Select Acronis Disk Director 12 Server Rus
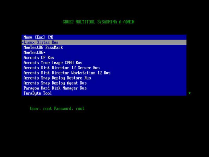 click(104, 68)
